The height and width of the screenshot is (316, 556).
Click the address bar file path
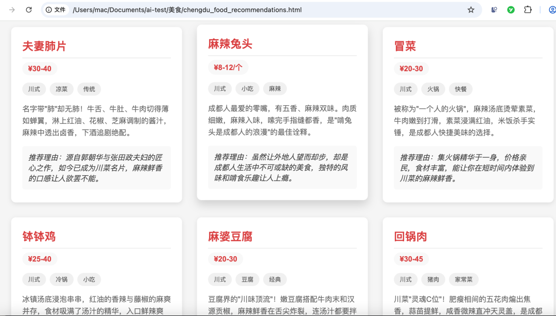[x=187, y=10]
